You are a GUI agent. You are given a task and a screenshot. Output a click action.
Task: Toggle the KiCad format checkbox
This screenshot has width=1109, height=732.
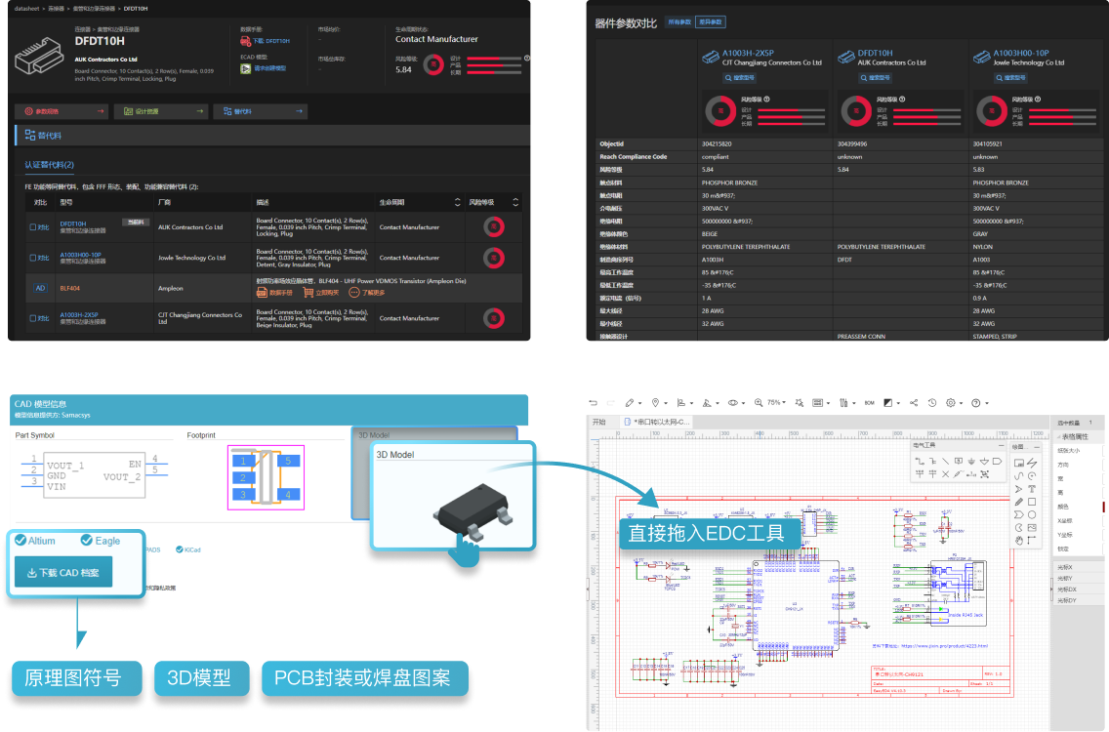[179, 549]
